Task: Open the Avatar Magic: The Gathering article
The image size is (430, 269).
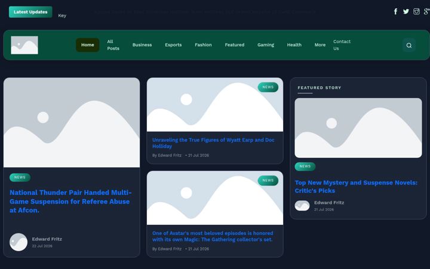Action: click(213, 236)
